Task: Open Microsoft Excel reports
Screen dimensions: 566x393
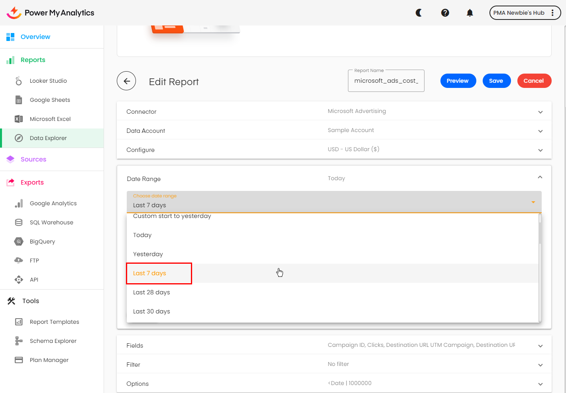Action: (50, 119)
